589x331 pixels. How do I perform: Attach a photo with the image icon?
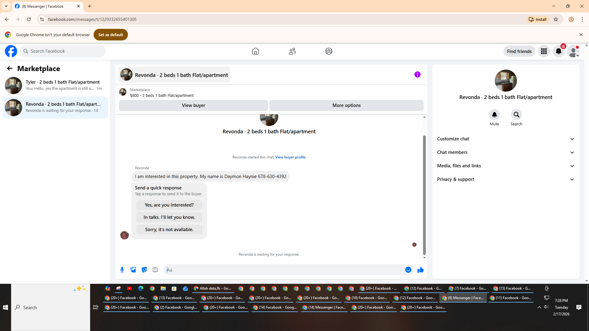[133, 270]
